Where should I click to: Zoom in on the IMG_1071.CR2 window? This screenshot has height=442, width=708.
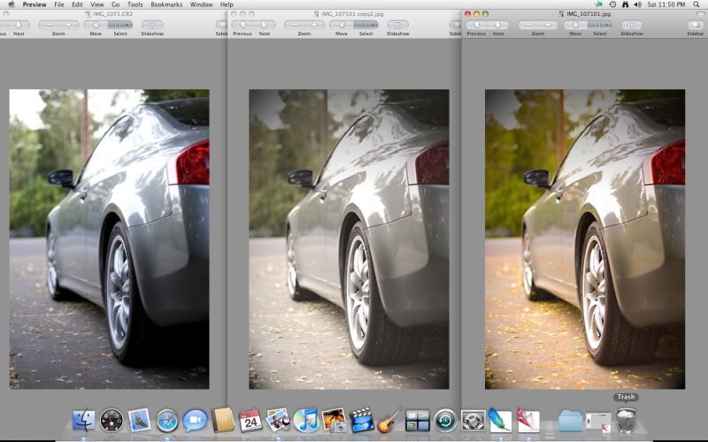coord(69,25)
